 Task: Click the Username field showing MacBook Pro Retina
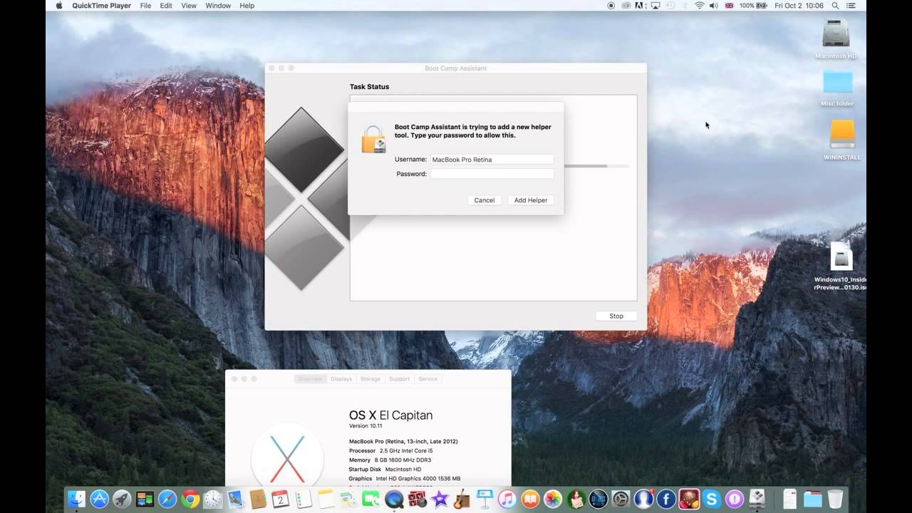tap(492, 160)
